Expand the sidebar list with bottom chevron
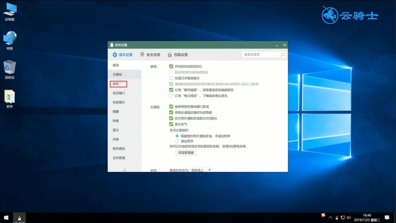The image size is (396, 223). (125, 170)
